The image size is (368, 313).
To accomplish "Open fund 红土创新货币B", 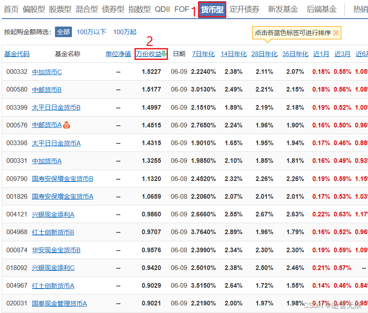I will [x=53, y=232].
